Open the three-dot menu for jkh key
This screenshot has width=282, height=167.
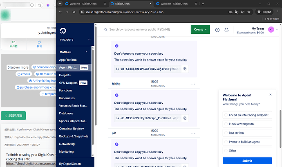pos(193,133)
